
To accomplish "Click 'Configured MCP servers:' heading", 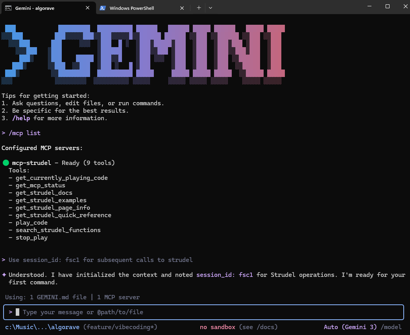I will pyautogui.click(x=42, y=148).
